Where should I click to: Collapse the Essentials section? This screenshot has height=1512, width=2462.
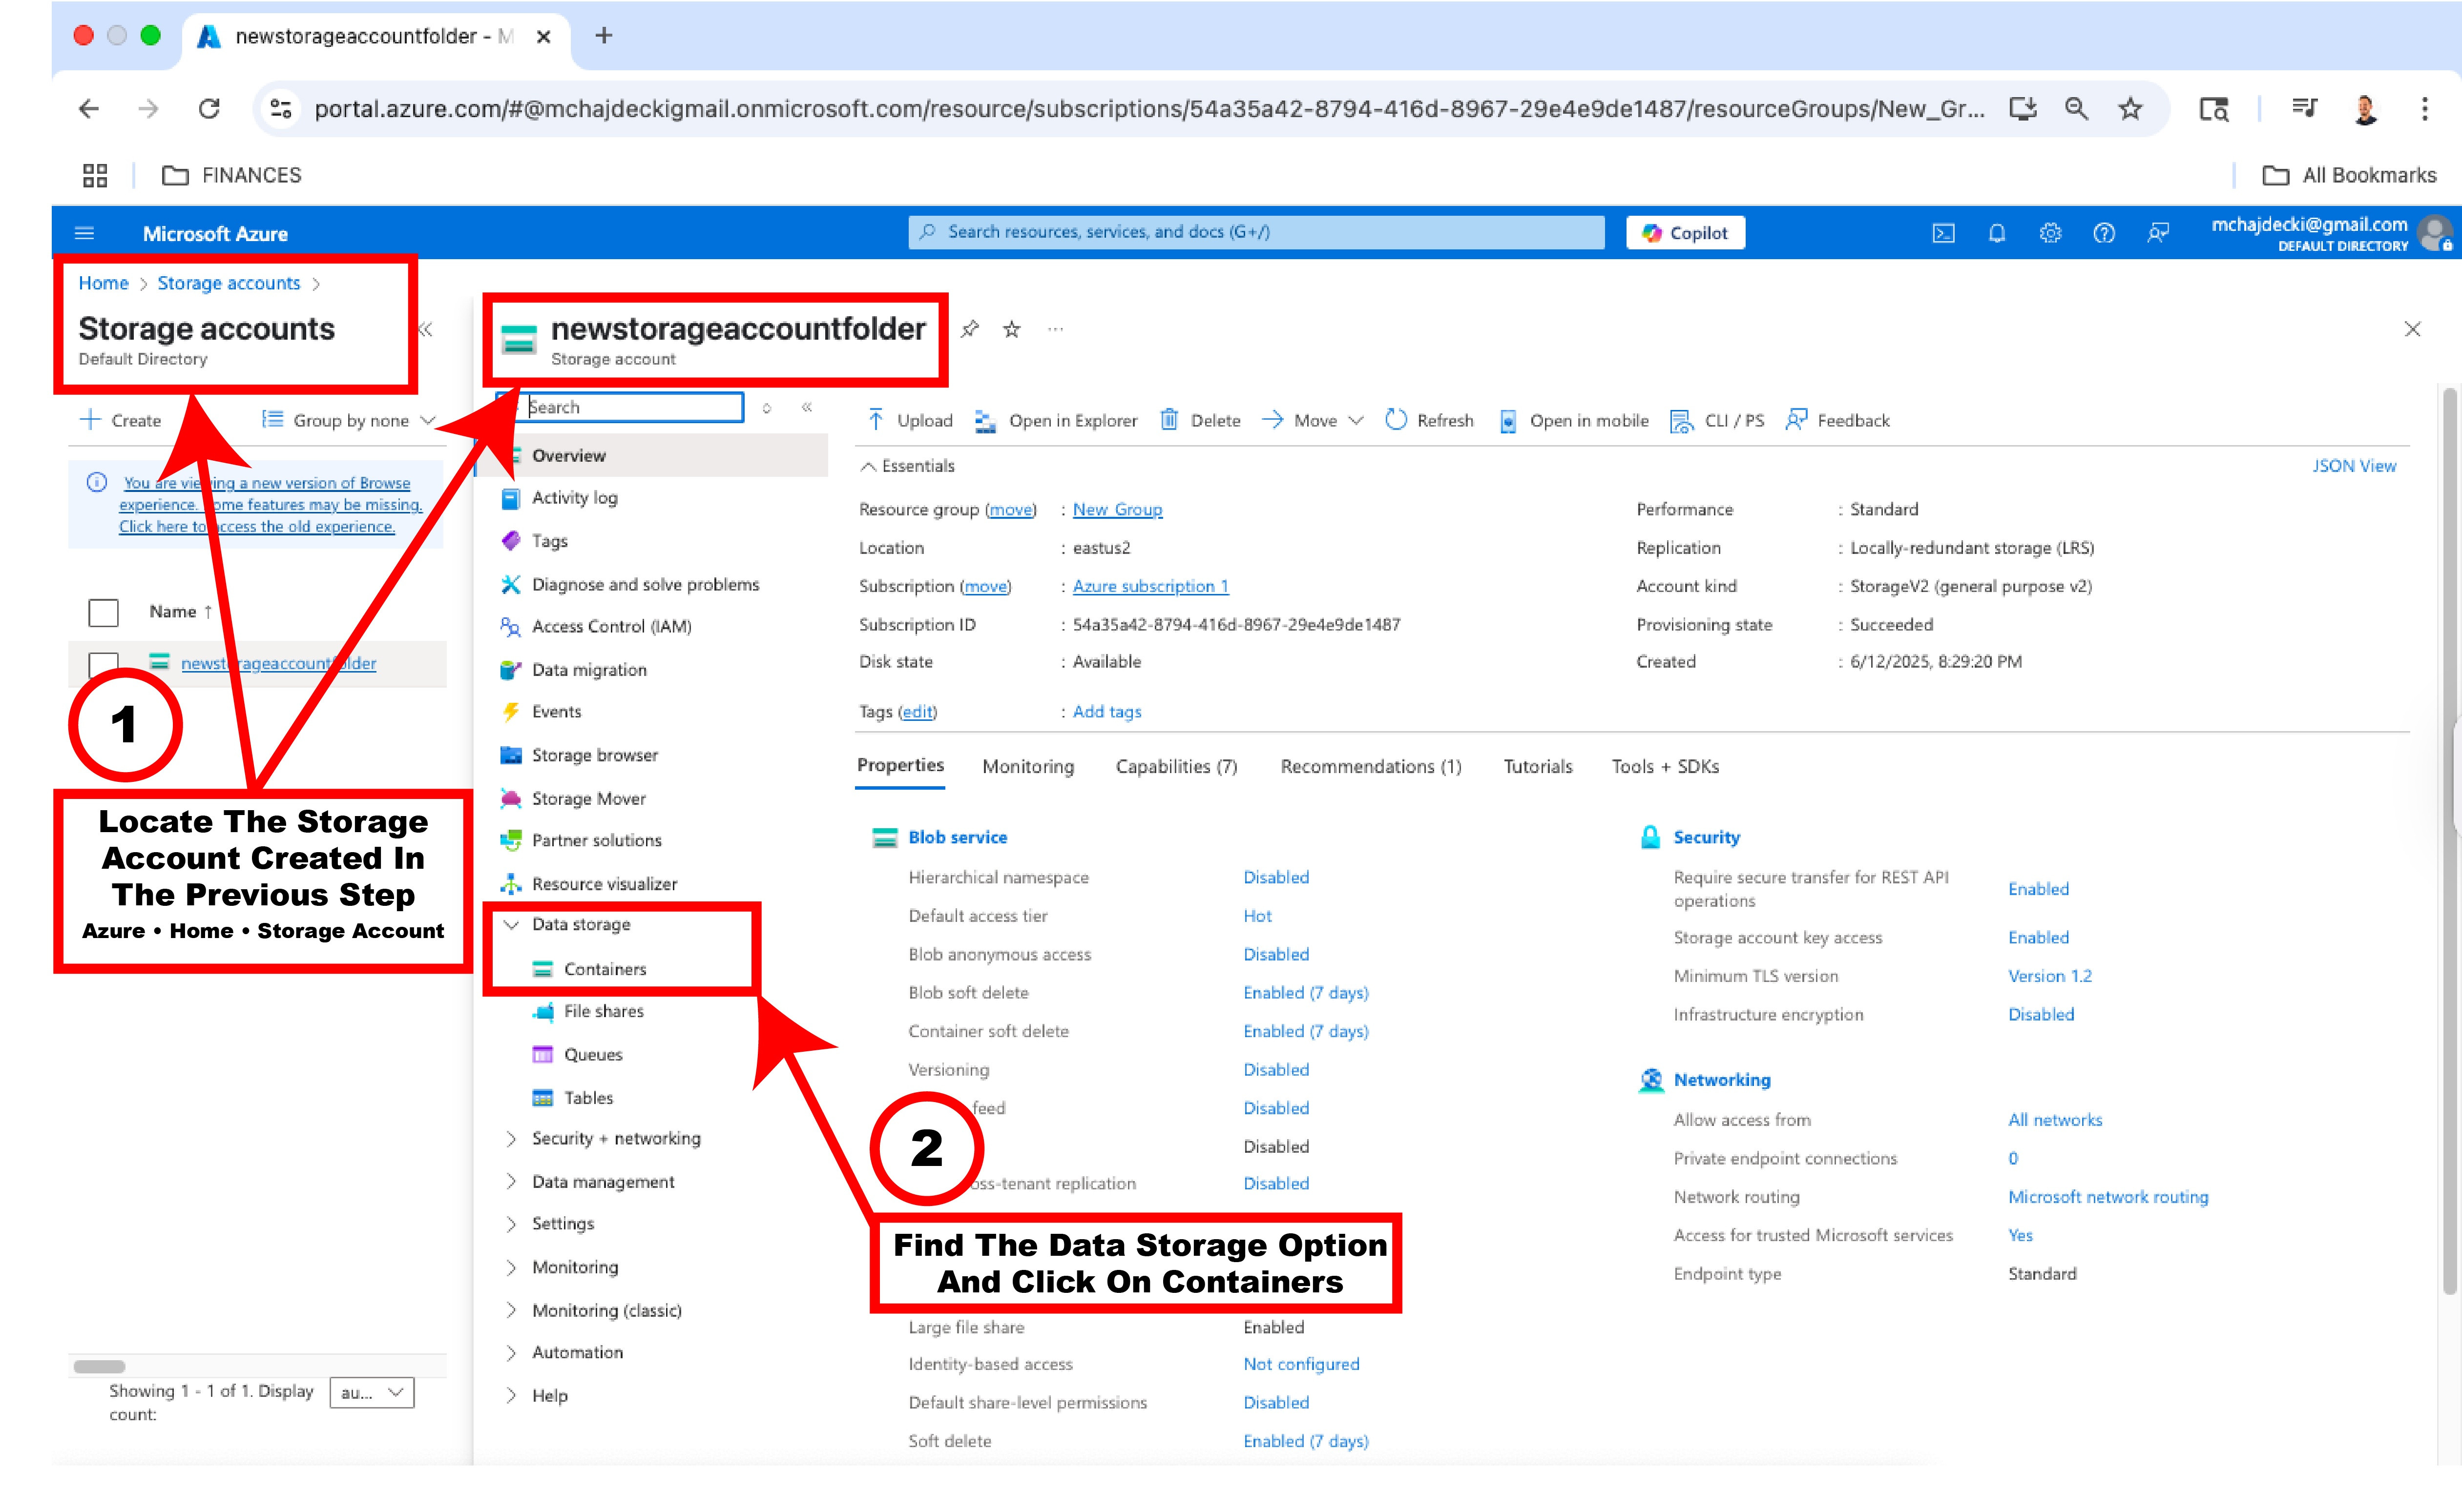[908, 466]
